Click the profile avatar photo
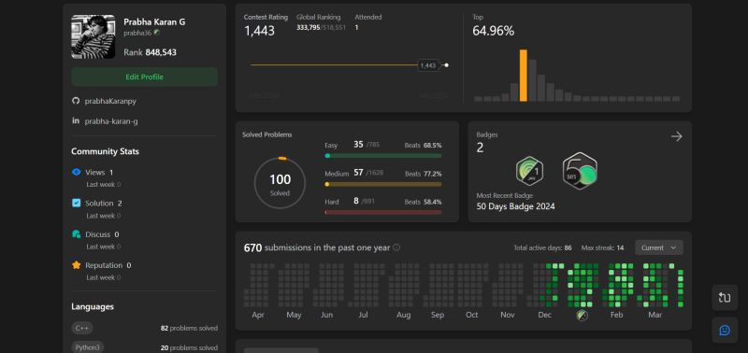 tap(93, 36)
